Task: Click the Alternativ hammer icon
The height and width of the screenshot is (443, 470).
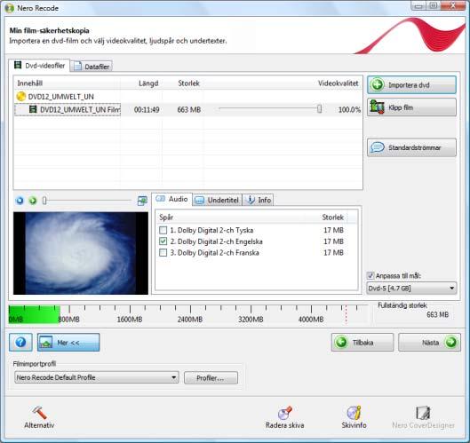Action: pyautogui.click(x=39, y=413)
